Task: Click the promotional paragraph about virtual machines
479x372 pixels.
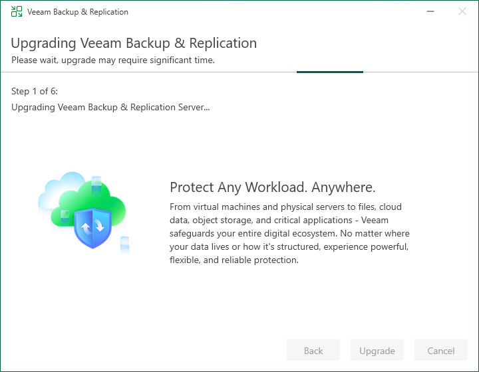Action: coord(289,233)
